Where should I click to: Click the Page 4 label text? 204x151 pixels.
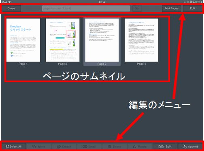141,64
